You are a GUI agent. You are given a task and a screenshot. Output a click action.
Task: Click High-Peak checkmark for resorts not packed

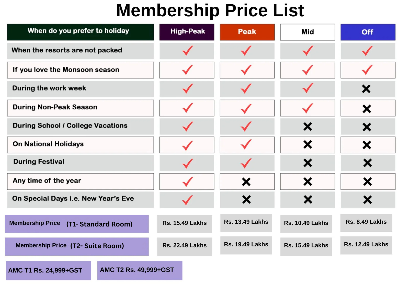click(187, 51)
